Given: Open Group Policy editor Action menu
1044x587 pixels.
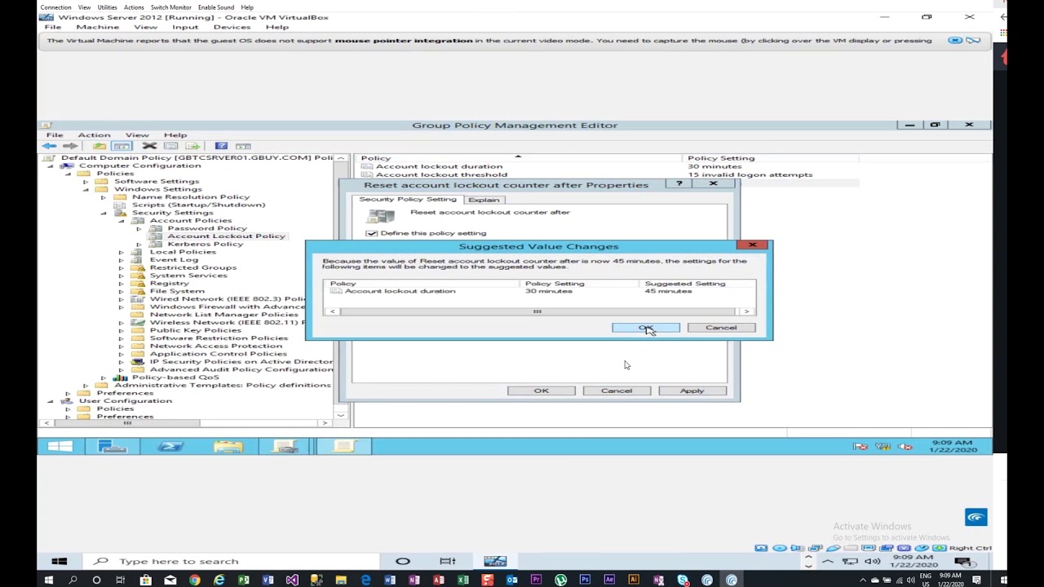Looking at the screenshot, I should [x=94, y=135].
